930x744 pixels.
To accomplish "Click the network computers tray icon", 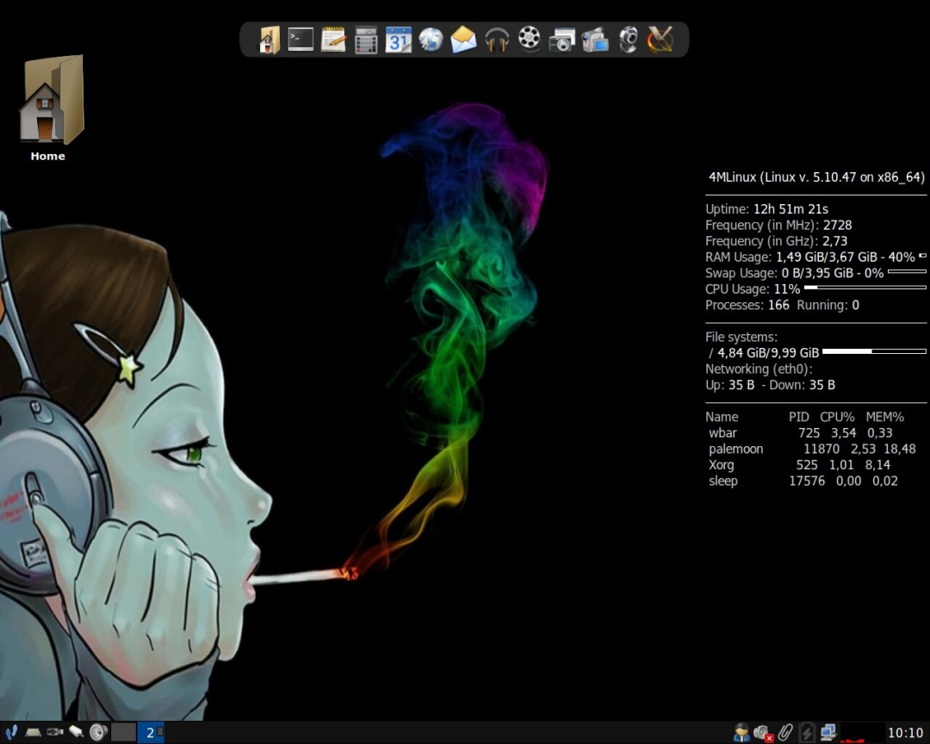I will (828, 732).
